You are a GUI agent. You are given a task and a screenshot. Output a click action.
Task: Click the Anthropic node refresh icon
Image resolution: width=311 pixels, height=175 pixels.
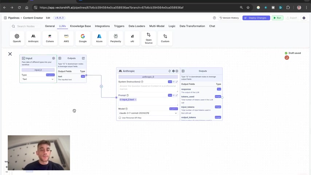coord(170,71)
